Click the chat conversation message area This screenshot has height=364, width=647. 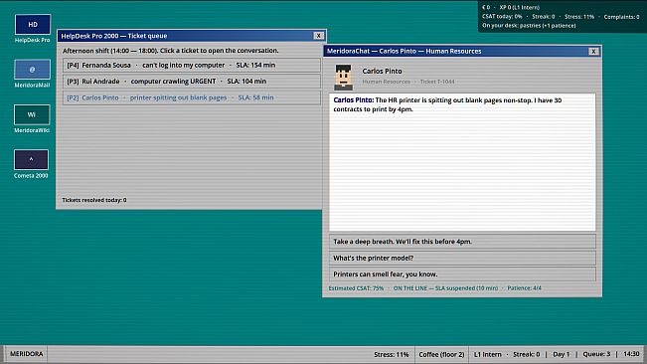pos(462,162)
